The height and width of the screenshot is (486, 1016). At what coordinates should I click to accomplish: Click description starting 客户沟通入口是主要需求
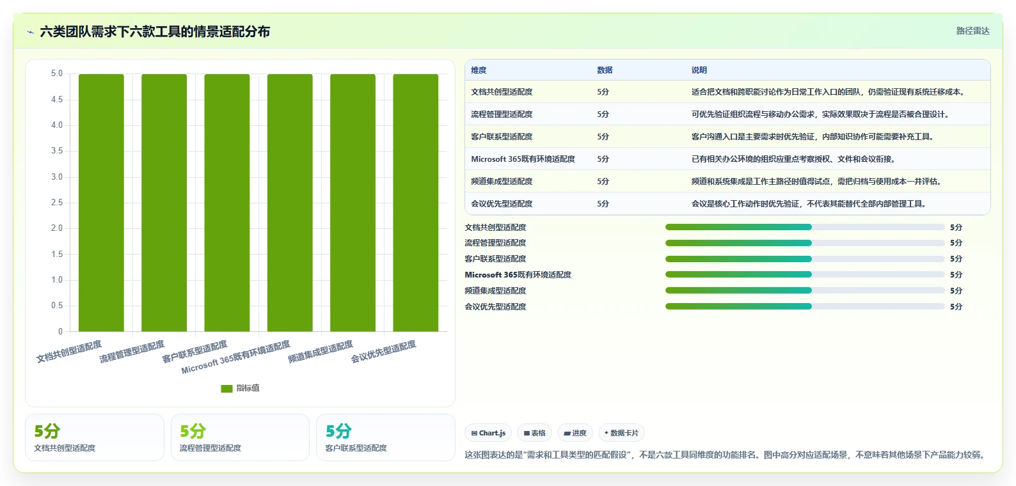click(813, 137)
